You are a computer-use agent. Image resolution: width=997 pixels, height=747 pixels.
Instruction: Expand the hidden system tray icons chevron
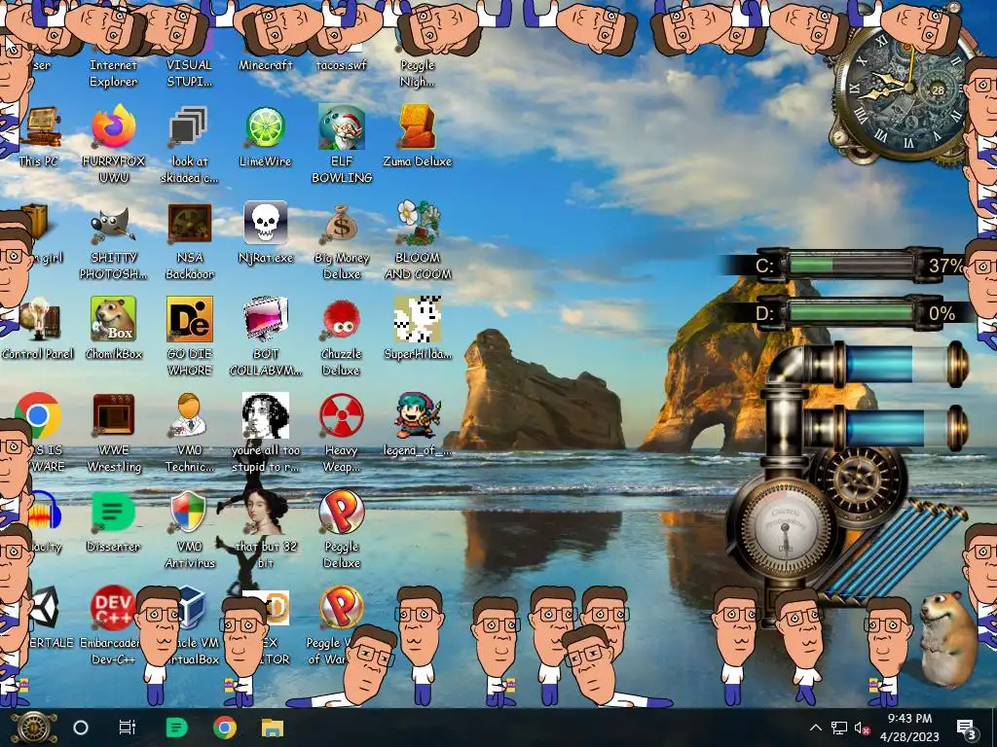coord(816,728)
